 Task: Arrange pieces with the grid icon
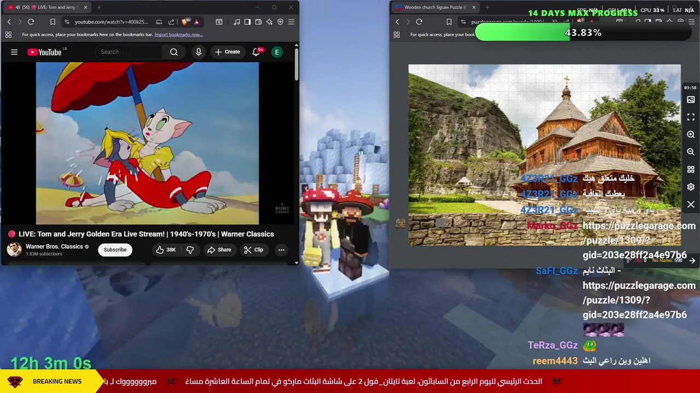click(x=691, y=169)
